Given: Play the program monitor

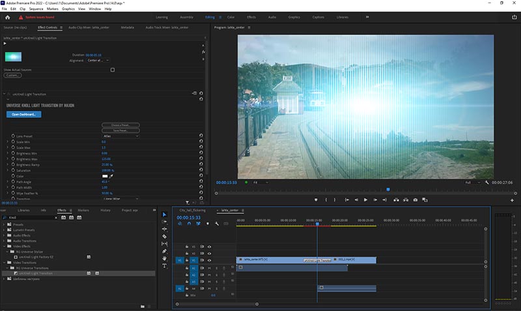Looking at the screenshot, I should (365, 200).
